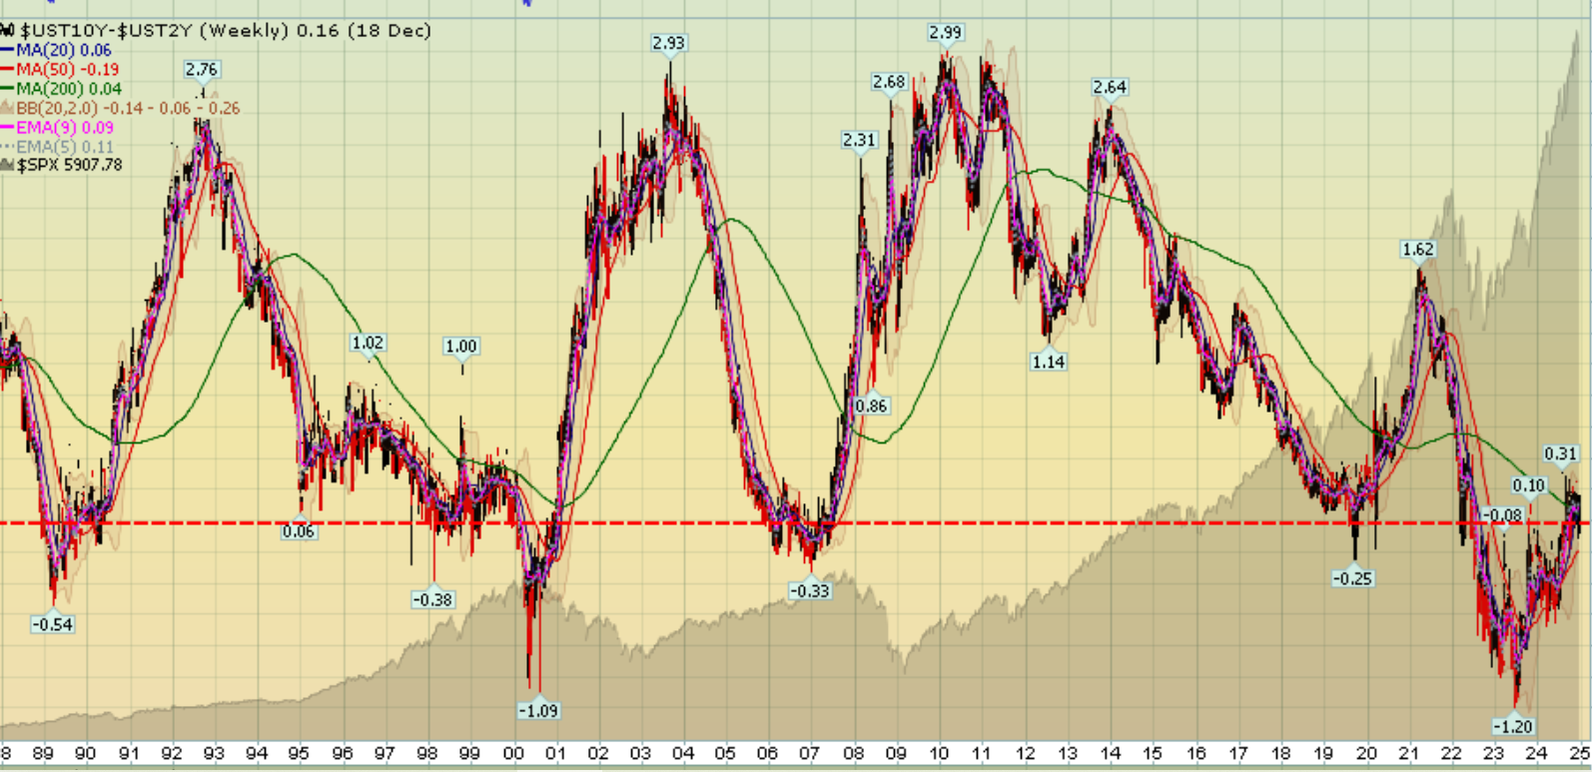Click the EMA(9) 0.09 legend label
The image size is (1592, 772).
(x=65, y=128)
